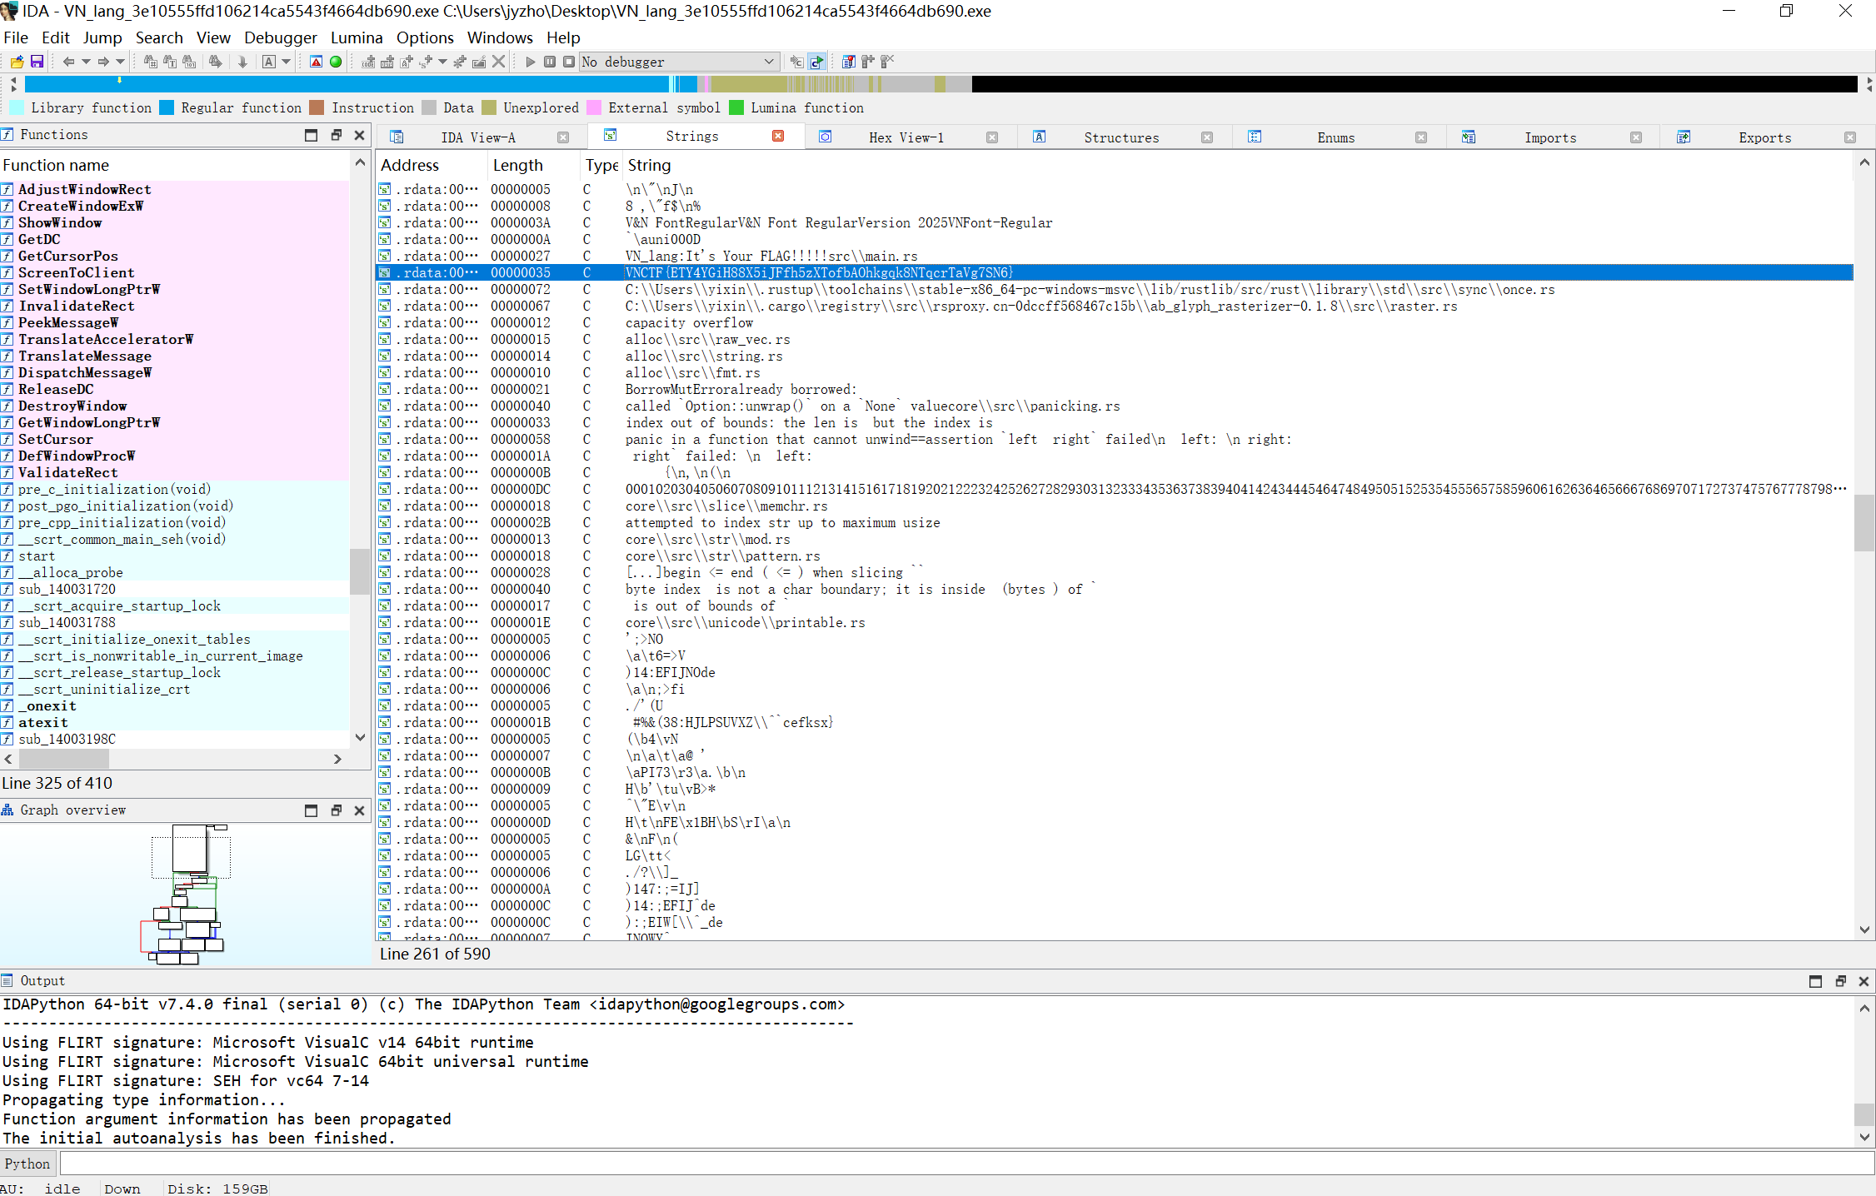Sort by the Length column header
Image resolution: width=1876 pixels, height=1196 pixels.
pyautogui.click(x=532, y=165)
